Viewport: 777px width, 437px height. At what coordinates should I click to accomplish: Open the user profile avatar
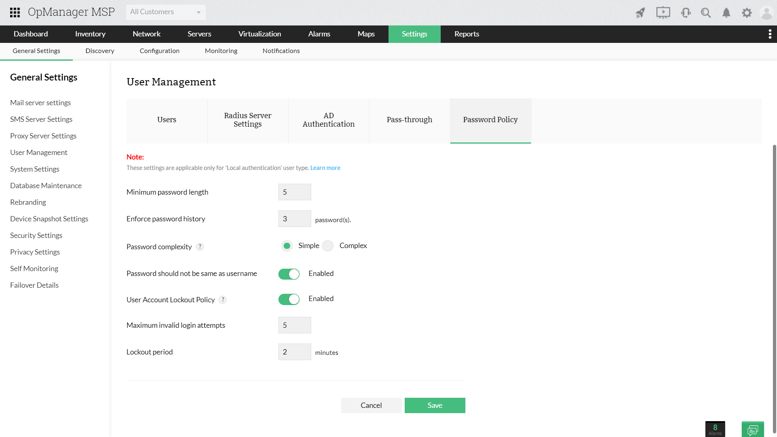[766, 13]
